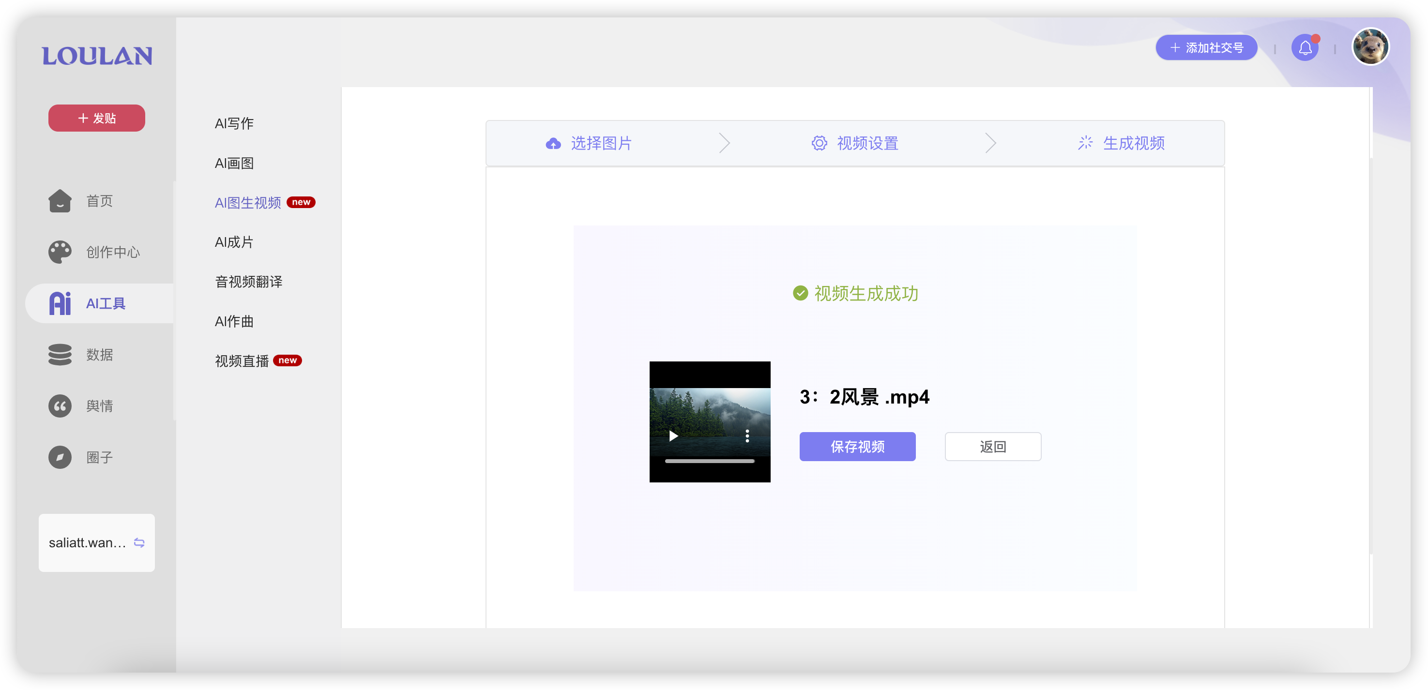This screenshot has width=1428, height=690.
Task: Click the green success check icon
Action: click(x=801, y=293)
